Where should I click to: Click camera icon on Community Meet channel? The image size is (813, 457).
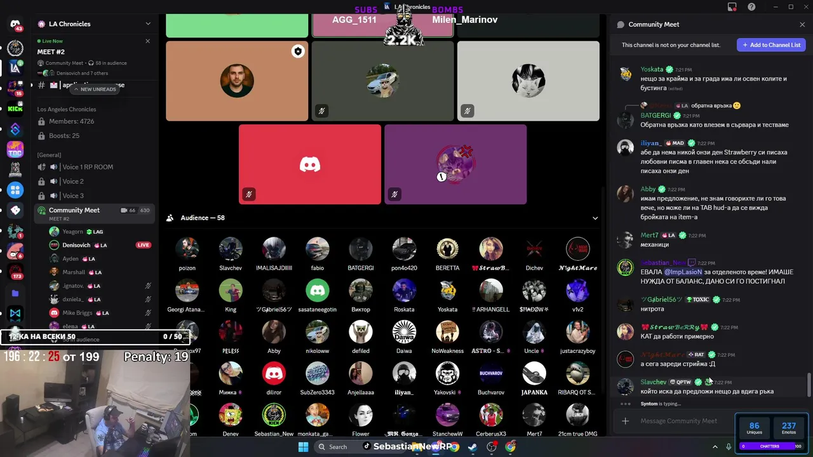[x=124, y=210]
